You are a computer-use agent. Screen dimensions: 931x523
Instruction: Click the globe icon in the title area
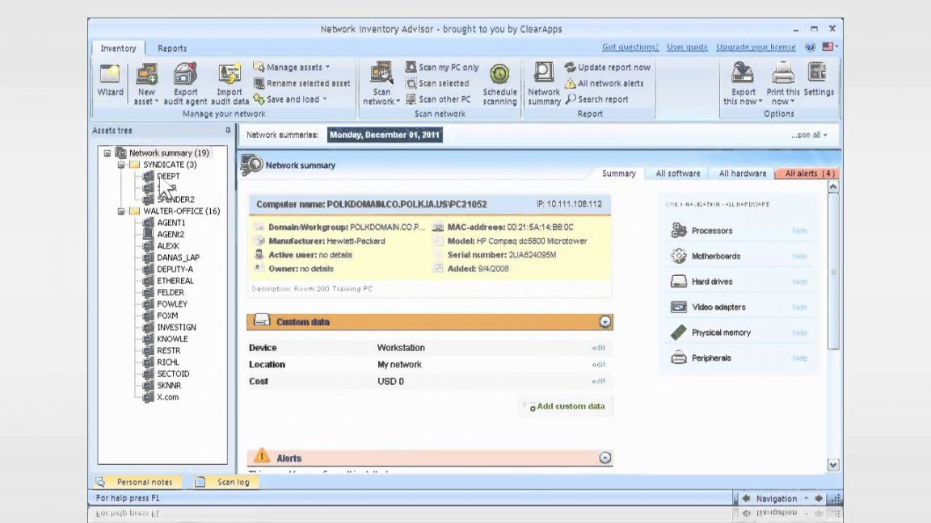click(810, 47)
